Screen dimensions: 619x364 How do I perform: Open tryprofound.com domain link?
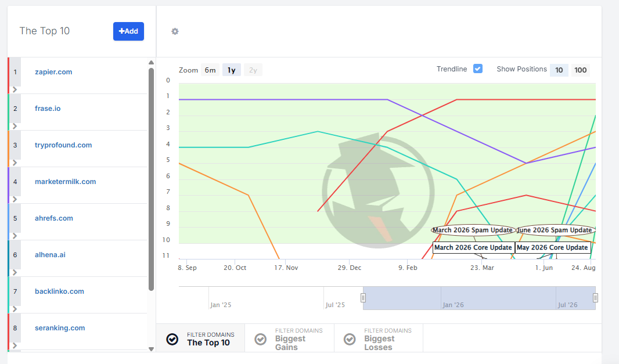click(63, 145)
